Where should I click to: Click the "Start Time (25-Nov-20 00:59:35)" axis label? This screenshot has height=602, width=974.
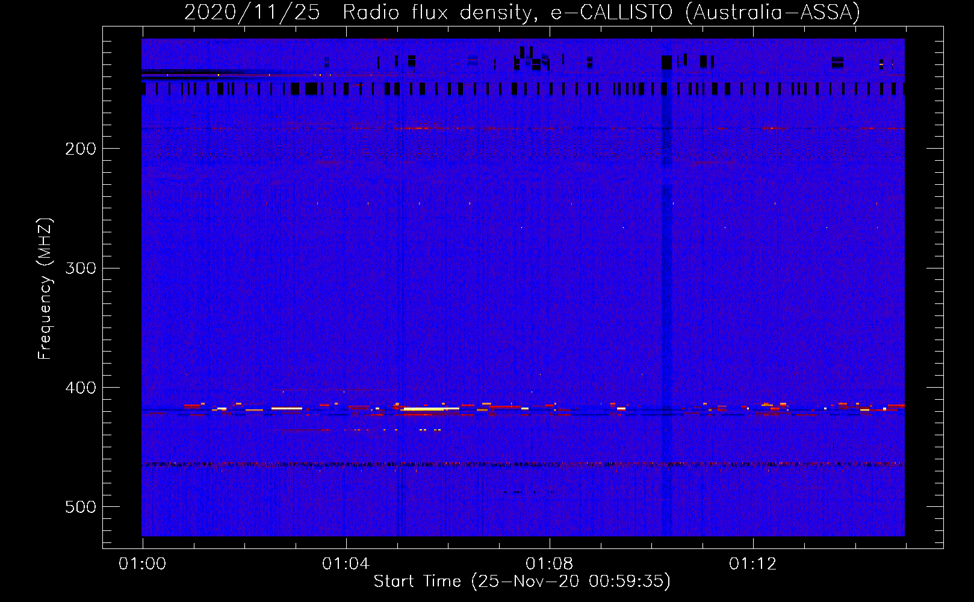click(522, 582)
